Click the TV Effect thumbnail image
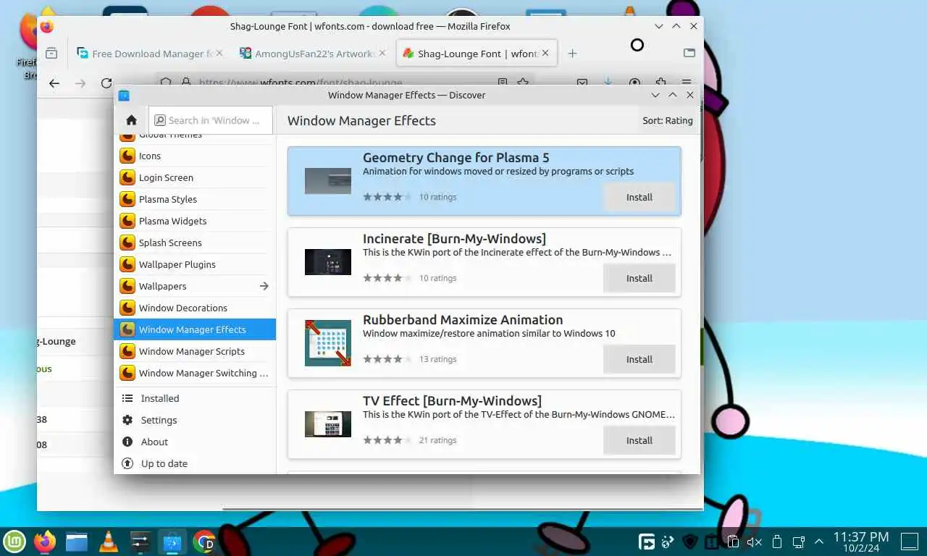This screenshot has width=927, height=556. point(328,424)
